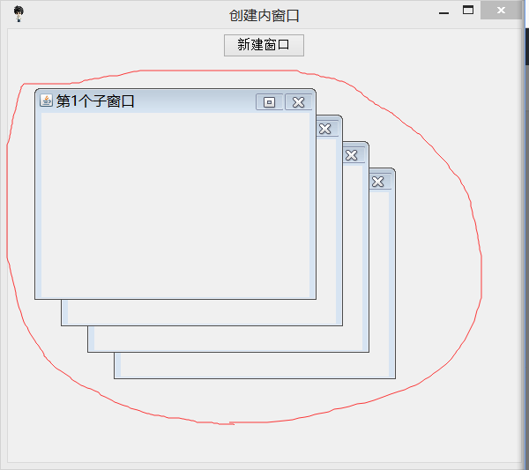Click the Java icon in 第1个子窗口 title bar

[46, 101]
